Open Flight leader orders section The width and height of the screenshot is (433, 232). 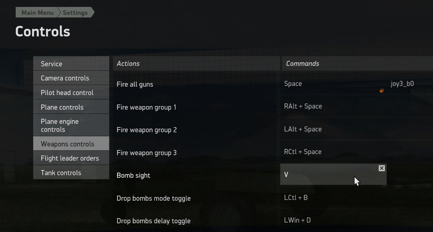point(71,158)
